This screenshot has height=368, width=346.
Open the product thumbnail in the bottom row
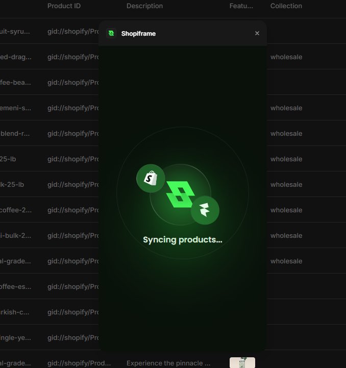pyautogui.click(x=242, y=362)
